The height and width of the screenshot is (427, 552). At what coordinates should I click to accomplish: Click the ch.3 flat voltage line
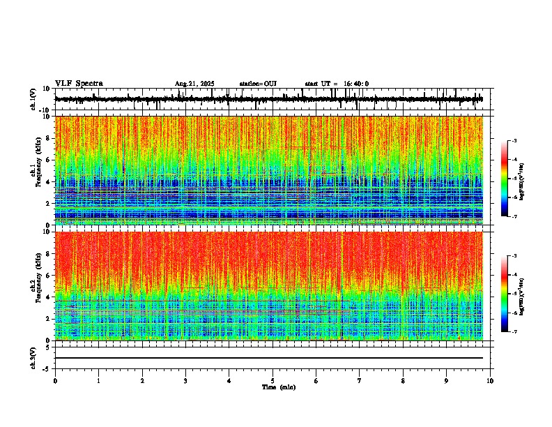pyautogui.click(x=269, y=358)
